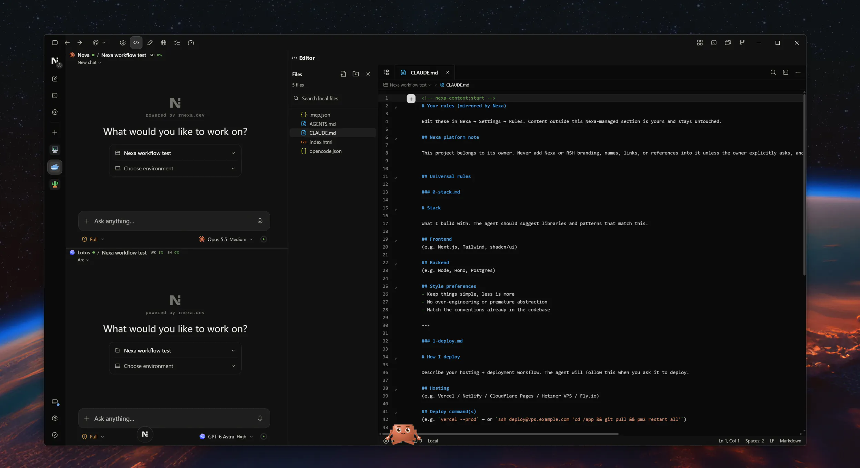Open the theme palette icon

coord(96,43)
